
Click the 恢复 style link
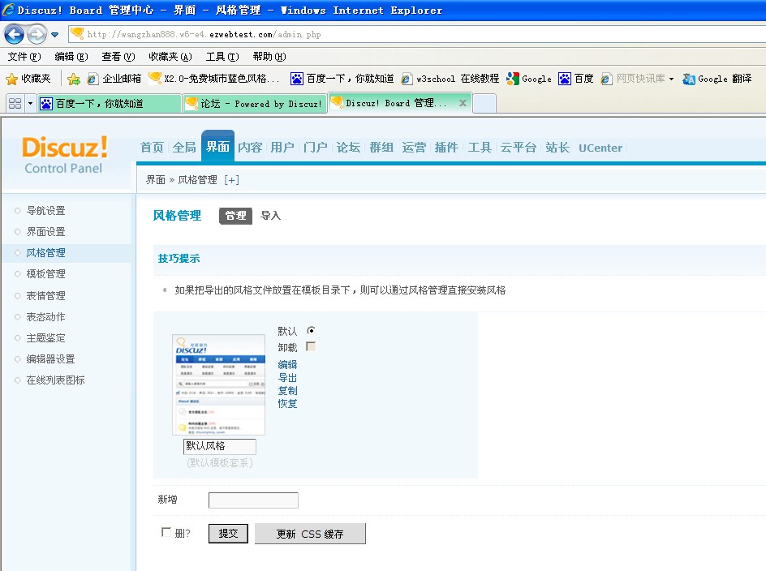pos(287,403)
